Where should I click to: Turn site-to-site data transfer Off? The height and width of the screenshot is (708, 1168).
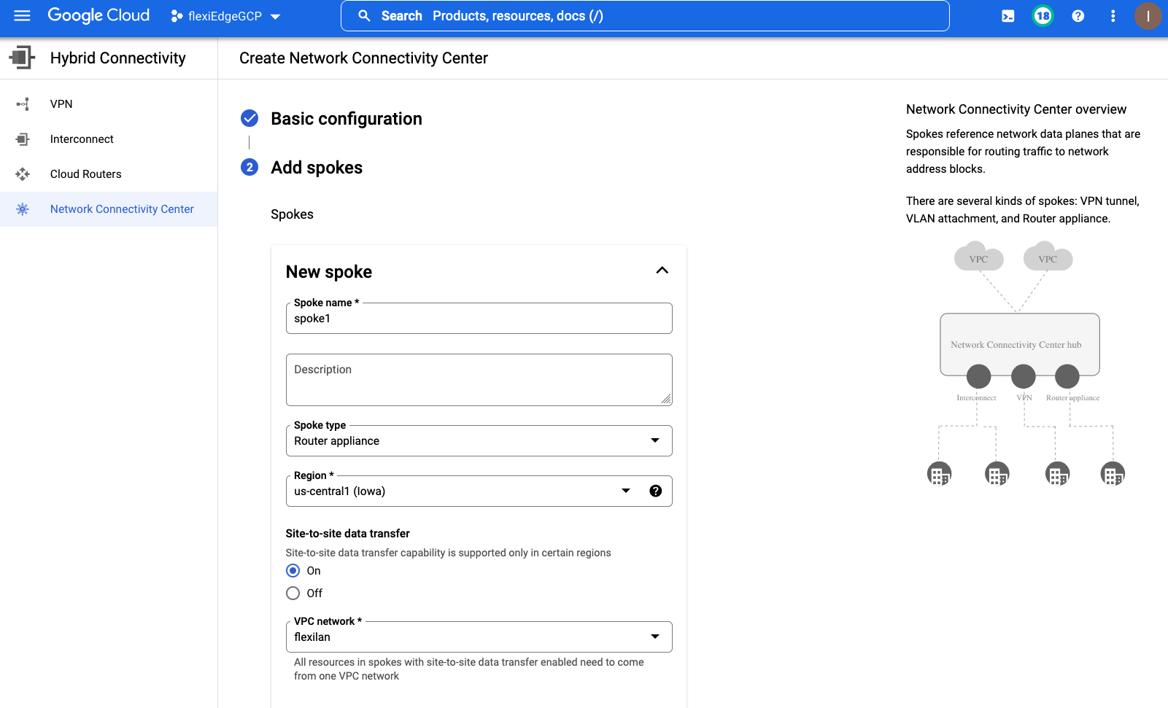point(293,594)
